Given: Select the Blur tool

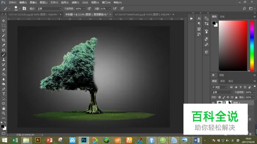Looking at the screenshot, I should [x=3, y=79].
